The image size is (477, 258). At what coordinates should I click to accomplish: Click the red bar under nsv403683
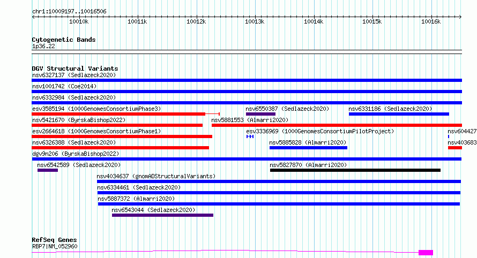455,148
